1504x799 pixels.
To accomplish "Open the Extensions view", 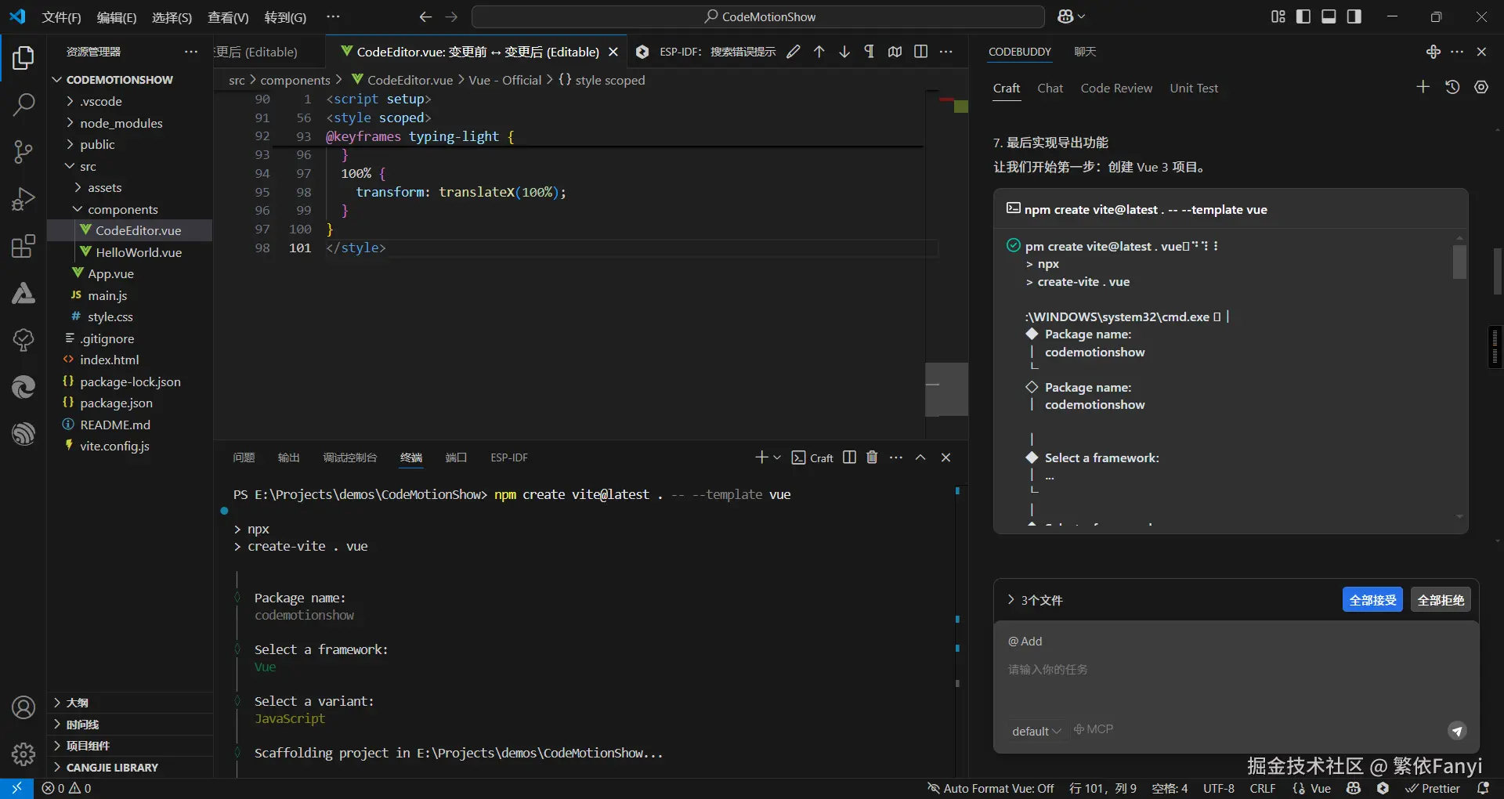I will (23, 246).
